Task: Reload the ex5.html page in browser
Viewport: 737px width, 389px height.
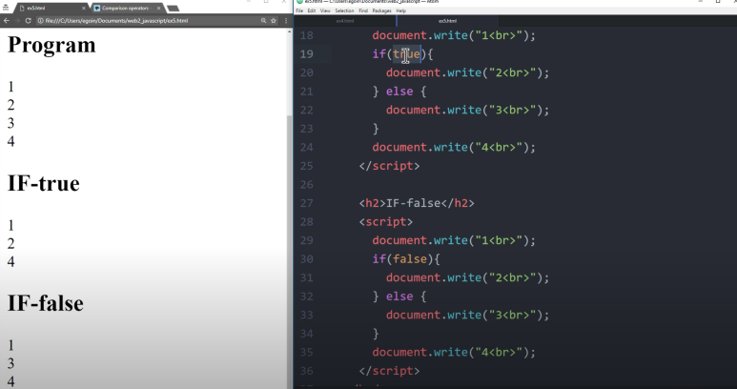Action: (x=29, y=21)
